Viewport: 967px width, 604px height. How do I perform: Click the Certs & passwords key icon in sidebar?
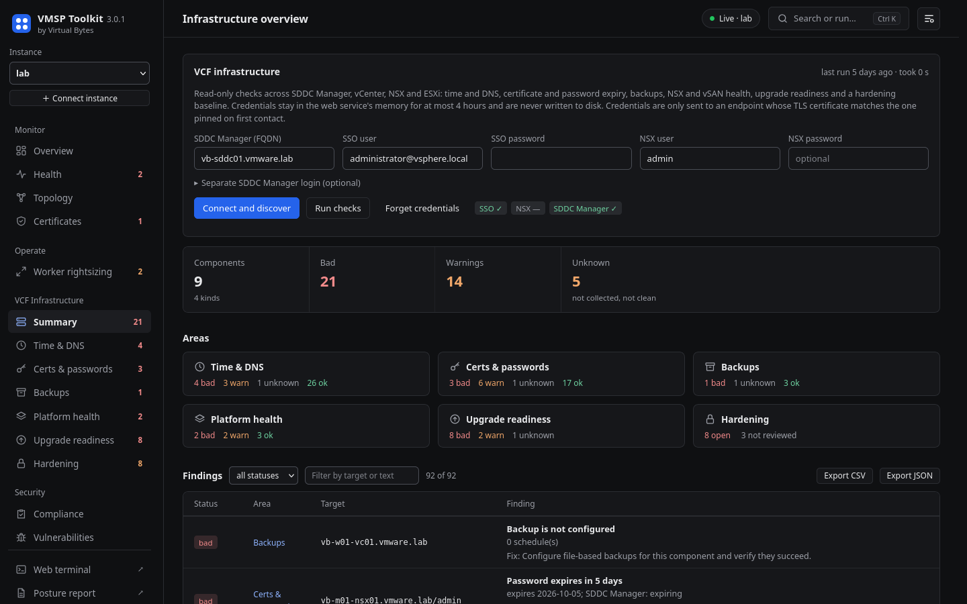(x=21, y=369)
